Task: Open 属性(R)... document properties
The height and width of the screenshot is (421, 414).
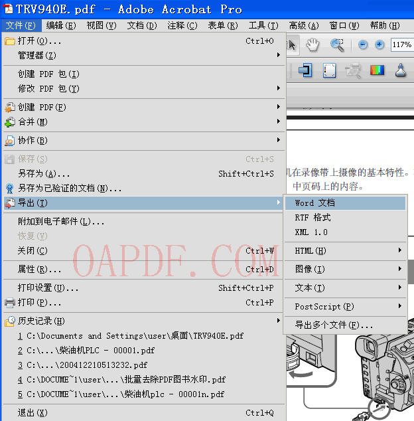Action: tap(144, 270)
